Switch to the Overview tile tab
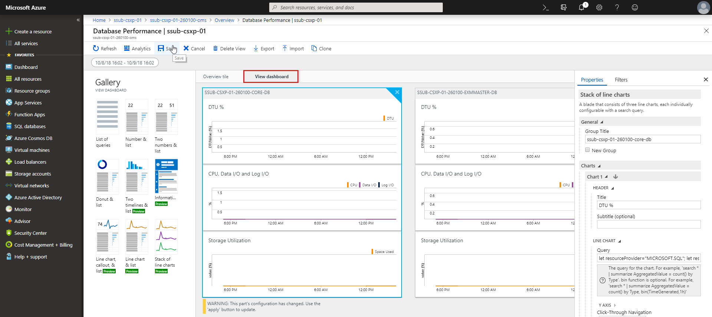The height and width of the screenshot is (317, 712). pos(216,77)
